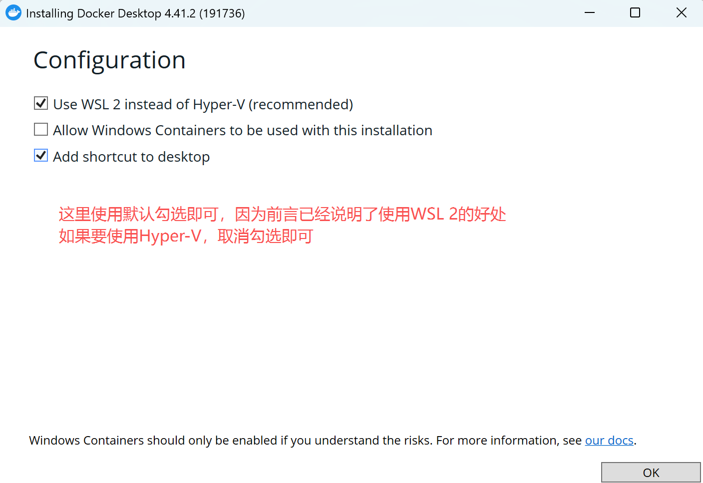Click "Hyper-V" in the red Chinese note
The image size is (703, 483).
(x=170, y=236)
